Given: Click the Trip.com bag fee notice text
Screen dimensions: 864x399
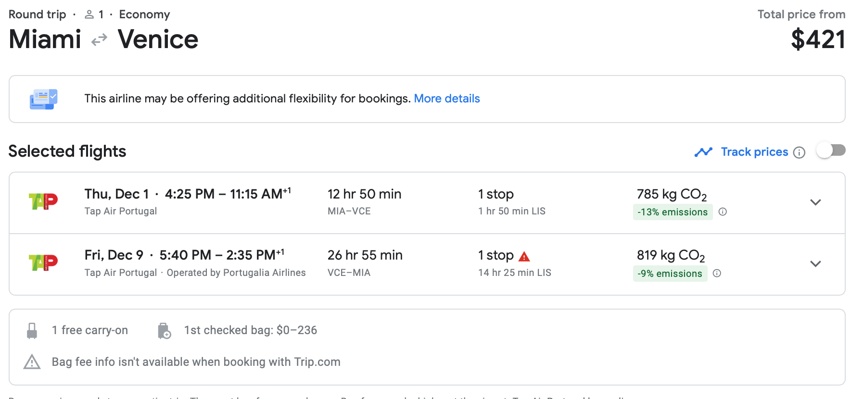Looking at the screenshot, I should point(196,362).
